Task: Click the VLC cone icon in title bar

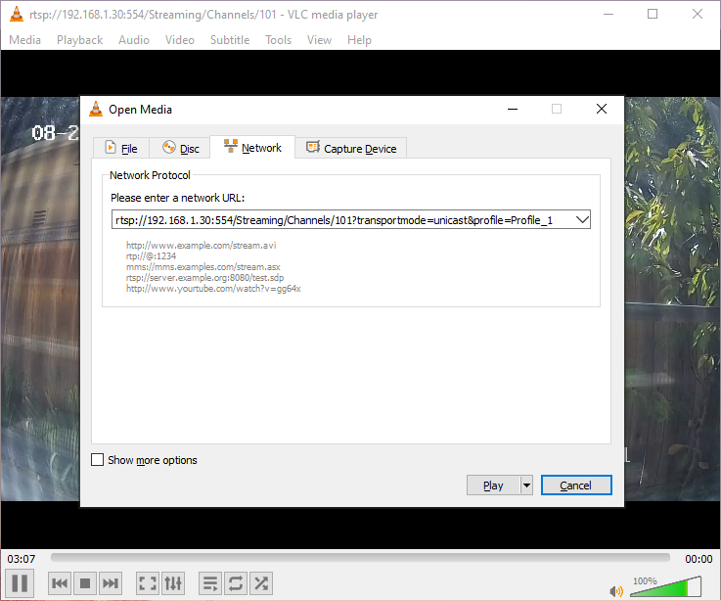Action: click(x=17, y=15)
